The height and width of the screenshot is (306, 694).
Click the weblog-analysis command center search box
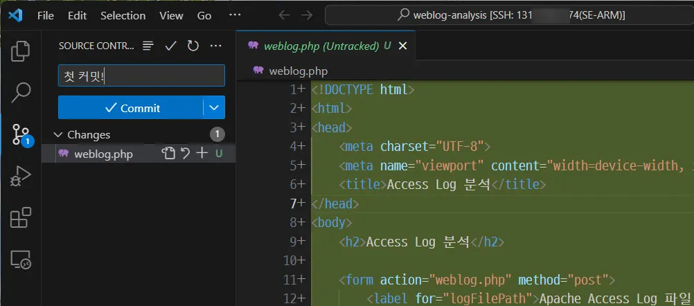510,15
